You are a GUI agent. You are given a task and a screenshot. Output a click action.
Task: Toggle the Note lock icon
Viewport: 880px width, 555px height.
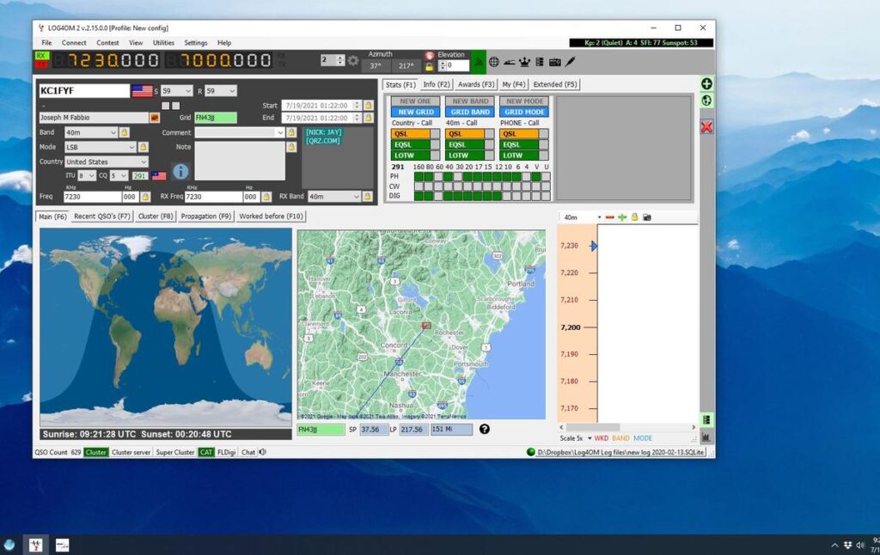click(291, 147)
